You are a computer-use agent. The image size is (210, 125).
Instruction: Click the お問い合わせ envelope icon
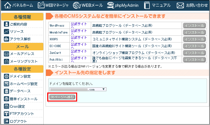(180, 6)
